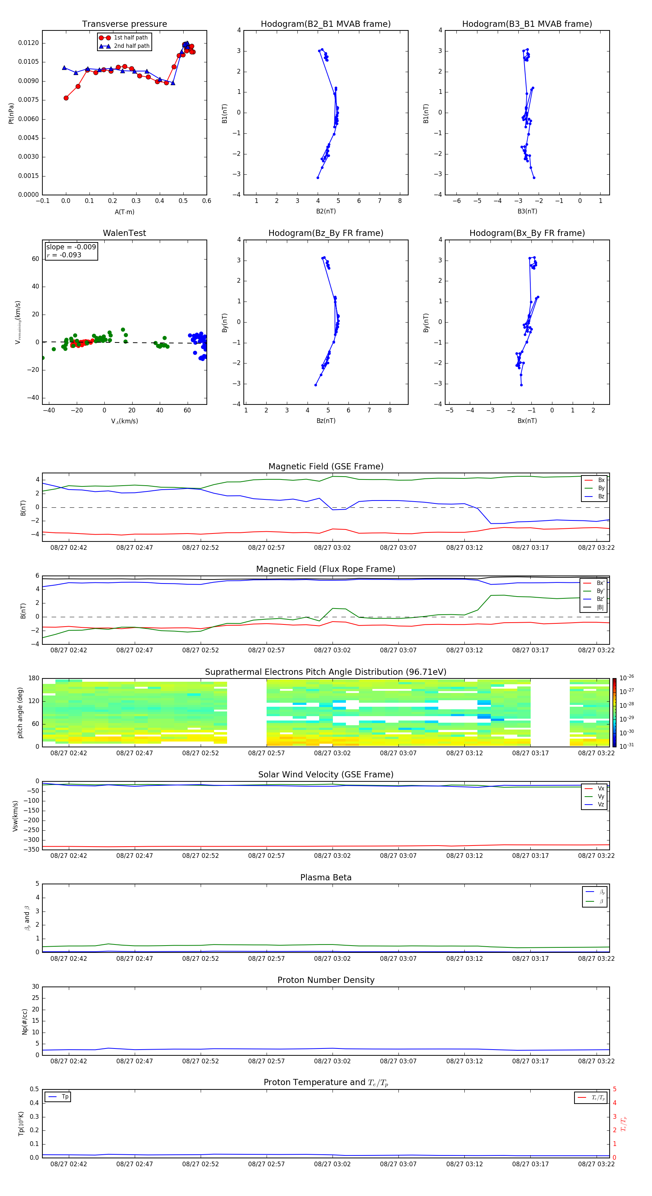Click '08/27 02:42' tick under GSE magnetic field
The width and height of the screenshot is (652, 1196).
69,548
